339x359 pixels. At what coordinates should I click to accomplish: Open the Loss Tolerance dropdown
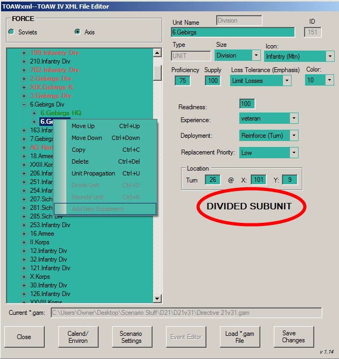[x=261, y=81]
